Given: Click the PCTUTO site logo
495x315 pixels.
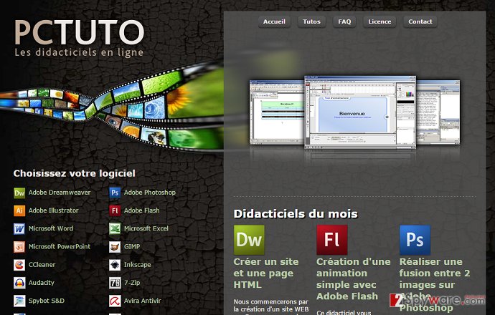Looking at the screenshot, I should pyautogui.click(x=79, y=38).
